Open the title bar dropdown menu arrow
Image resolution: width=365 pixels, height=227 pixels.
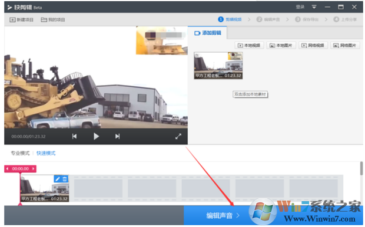314,7
